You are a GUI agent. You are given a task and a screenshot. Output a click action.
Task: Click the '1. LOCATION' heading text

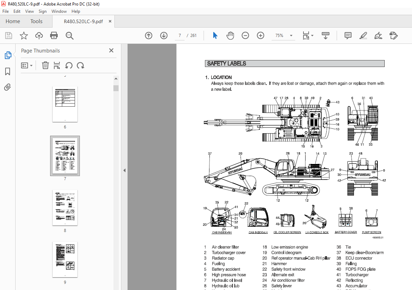218,77
